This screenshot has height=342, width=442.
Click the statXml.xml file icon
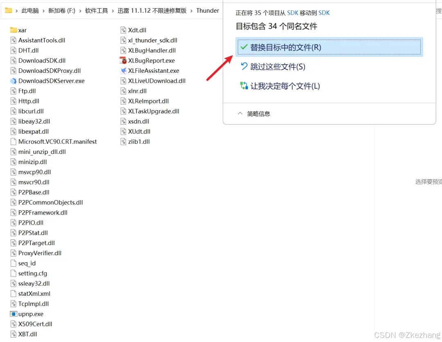[13, 294]
